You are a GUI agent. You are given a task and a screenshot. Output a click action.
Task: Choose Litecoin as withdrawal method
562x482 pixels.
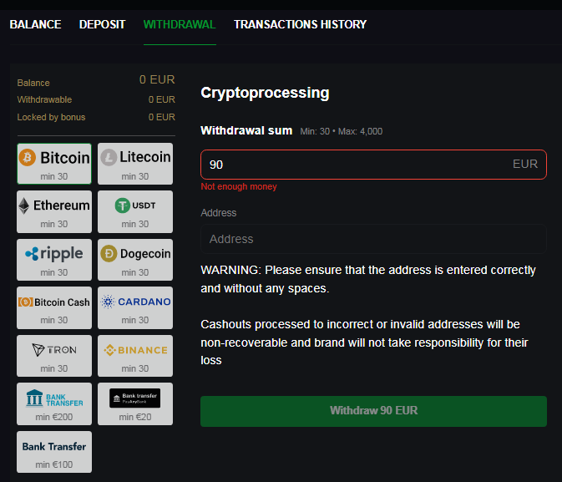pyautogui.click(x=135, y=164)
